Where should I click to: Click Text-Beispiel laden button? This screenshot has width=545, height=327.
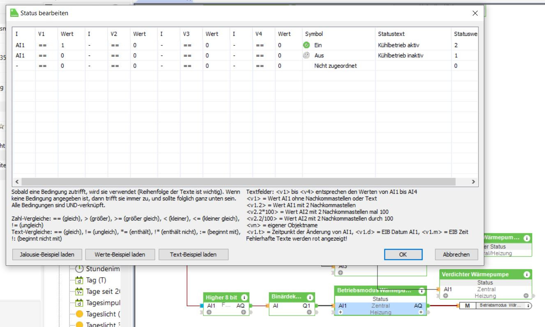tap(193, 255)
